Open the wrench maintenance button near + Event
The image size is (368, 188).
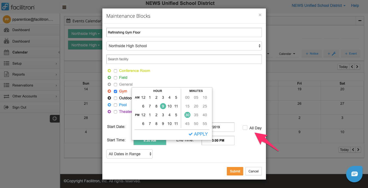tap(331, 53)
